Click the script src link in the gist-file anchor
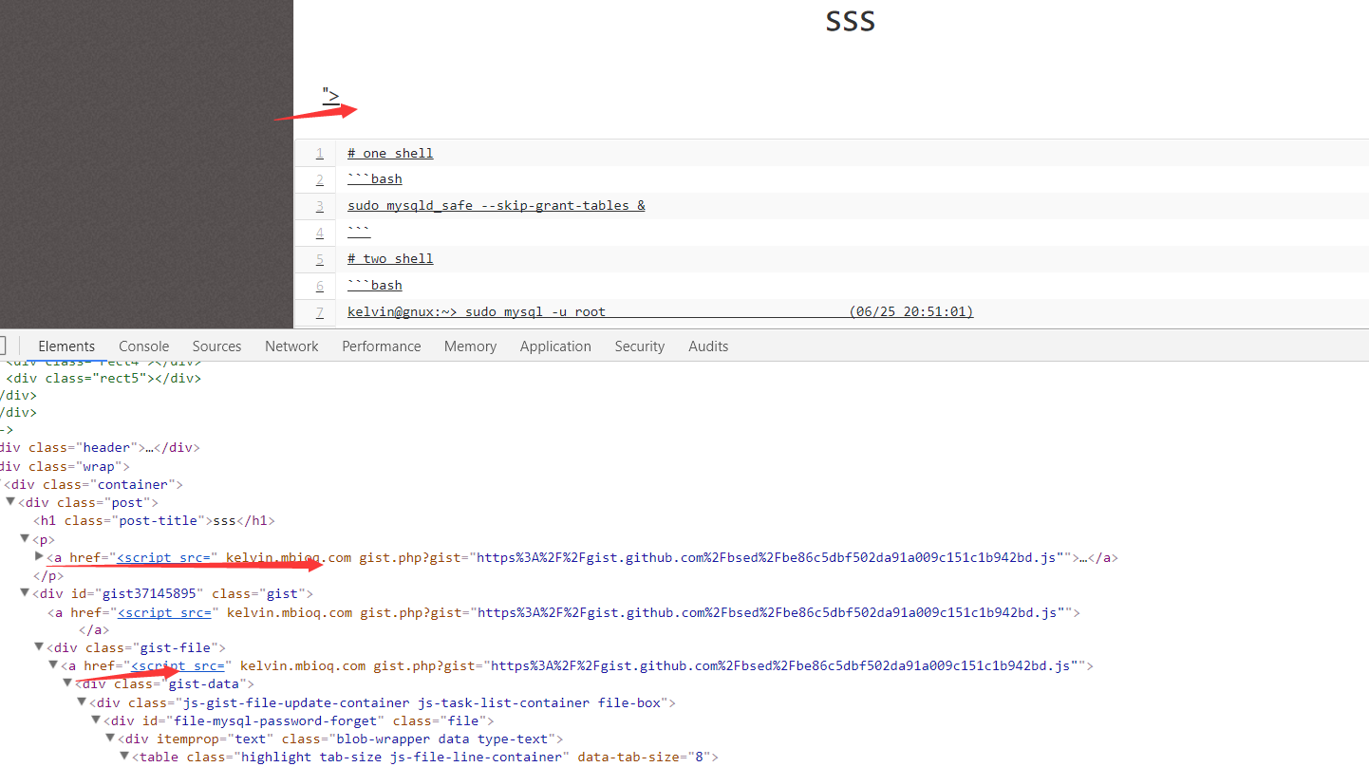Viewport: 1369px width, 767px height. (179, 665)
